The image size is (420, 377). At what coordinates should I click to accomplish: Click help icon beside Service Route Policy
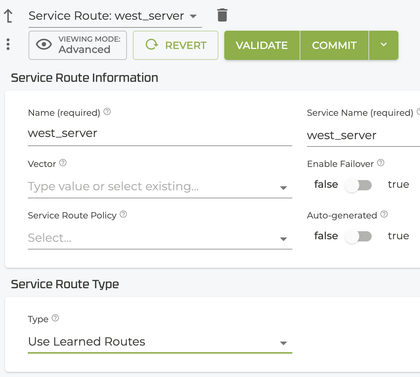[x=123, y=214]
